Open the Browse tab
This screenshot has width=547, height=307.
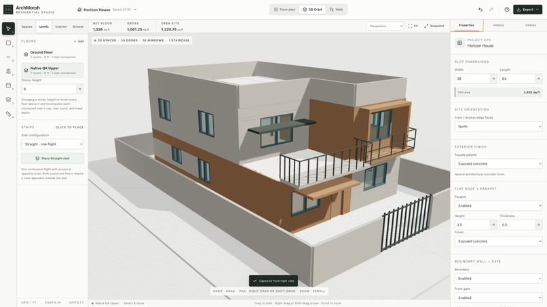[78, 27]
